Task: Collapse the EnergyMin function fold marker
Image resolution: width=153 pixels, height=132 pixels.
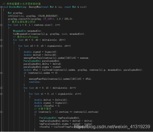Action: [1, 7]
